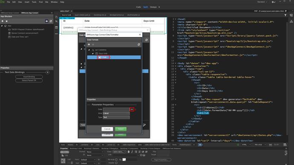The image size is (294, 165).
Task: Collapse the Days Until tree node
Action: (93, 54)
